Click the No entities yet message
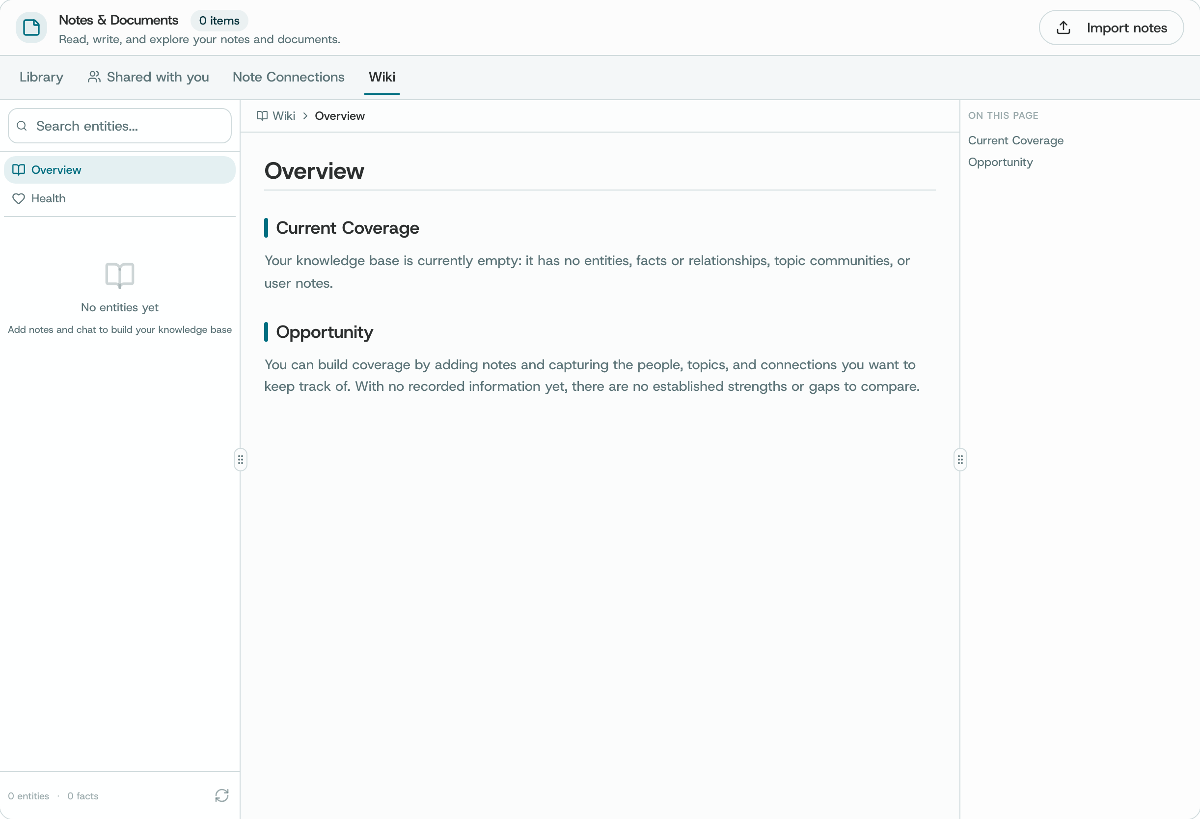 (120, 307)
